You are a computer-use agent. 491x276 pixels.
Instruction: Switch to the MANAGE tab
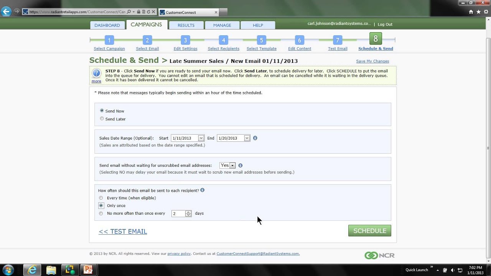click(x=222, y=25)
